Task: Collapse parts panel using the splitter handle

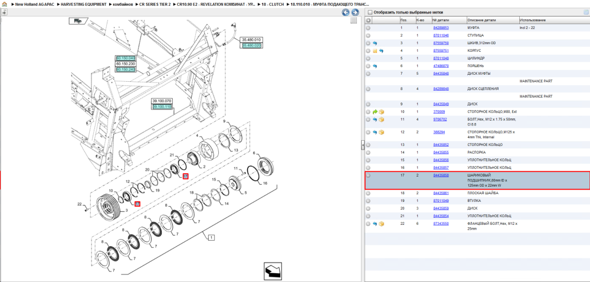Action: [362, 145]
